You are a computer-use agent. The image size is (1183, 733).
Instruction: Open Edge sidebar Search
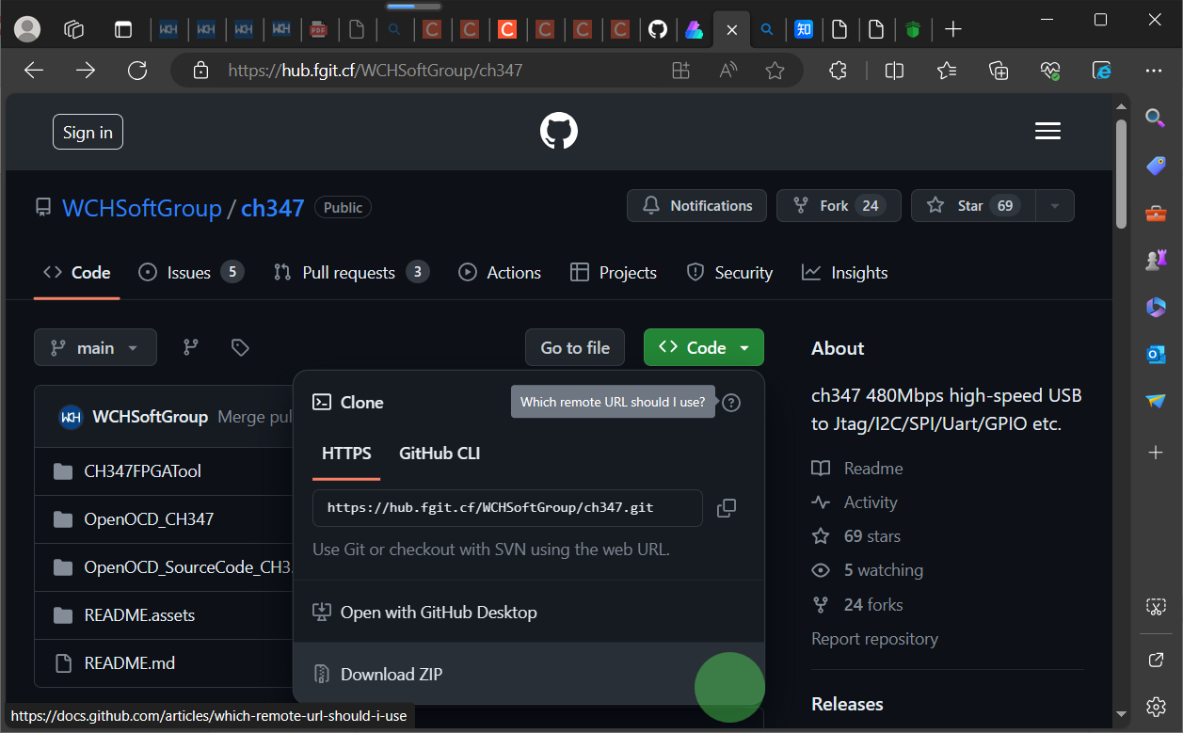coord(1156,118)
